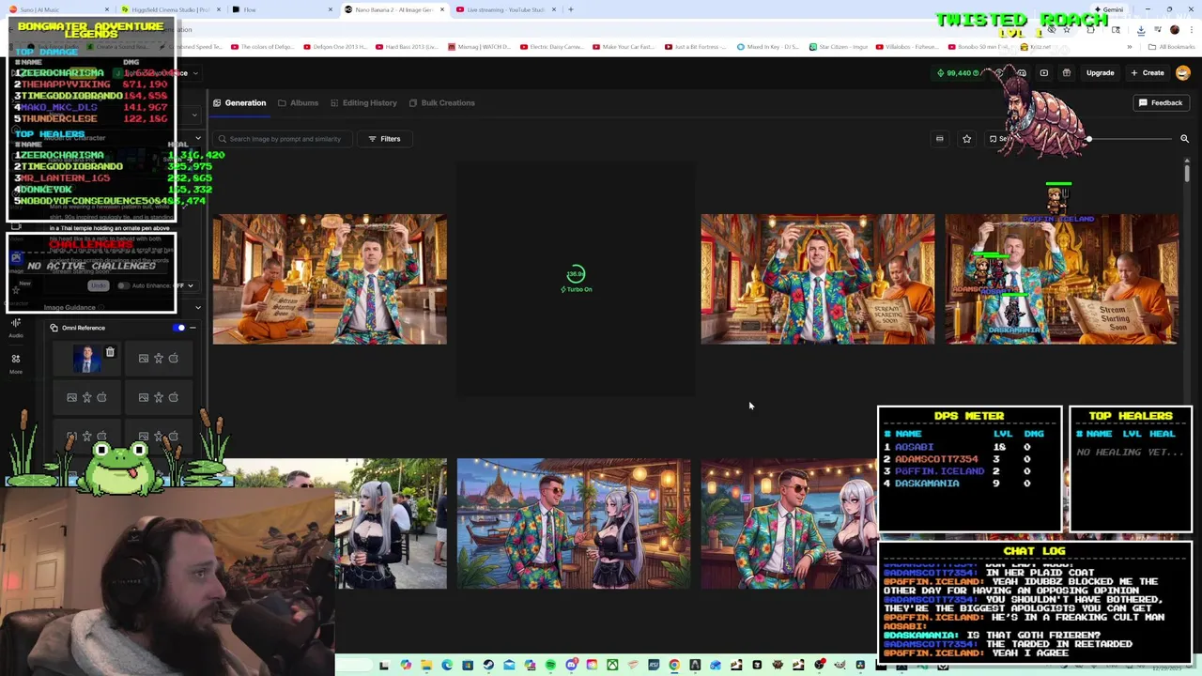This screenshot has height=676, width=1202.
Task: Toggle the Auto Enhance switch
Action: coord(122,285)
